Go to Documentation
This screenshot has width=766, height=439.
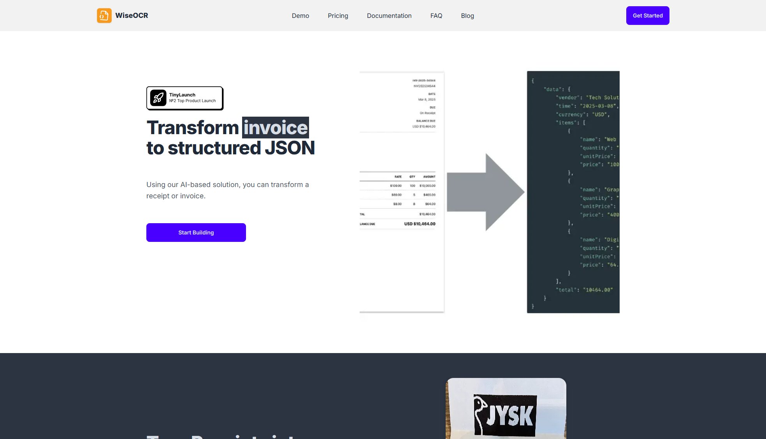click(389, 16)
